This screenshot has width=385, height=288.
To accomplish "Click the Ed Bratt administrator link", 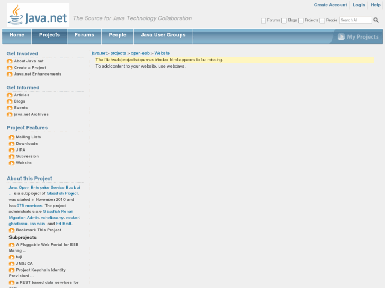I will [x=64, y=224].
